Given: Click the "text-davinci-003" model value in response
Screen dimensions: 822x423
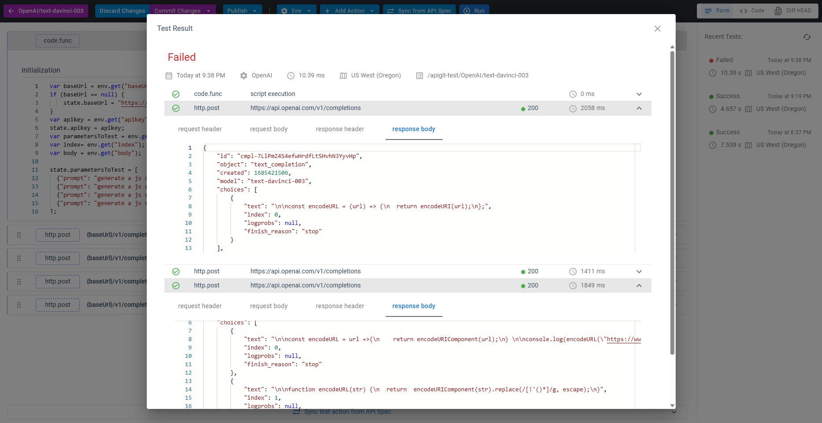Looking at the screenshot, I should click(x=278, y=181).
